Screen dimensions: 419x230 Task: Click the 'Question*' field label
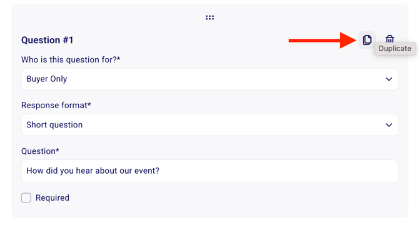click(40, 151)
